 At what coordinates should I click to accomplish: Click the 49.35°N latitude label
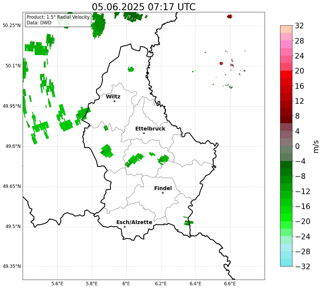pyautogui.click(x=12, y=266)
